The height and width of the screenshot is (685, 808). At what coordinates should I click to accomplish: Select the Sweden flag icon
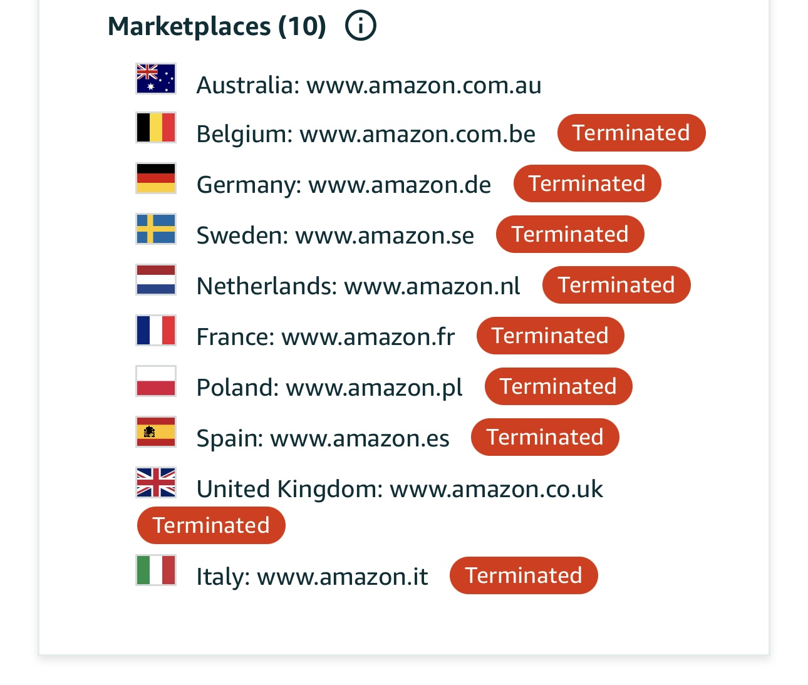pos(156,229)
